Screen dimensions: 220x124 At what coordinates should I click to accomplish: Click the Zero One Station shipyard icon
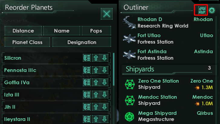click(x=129, y=84)
